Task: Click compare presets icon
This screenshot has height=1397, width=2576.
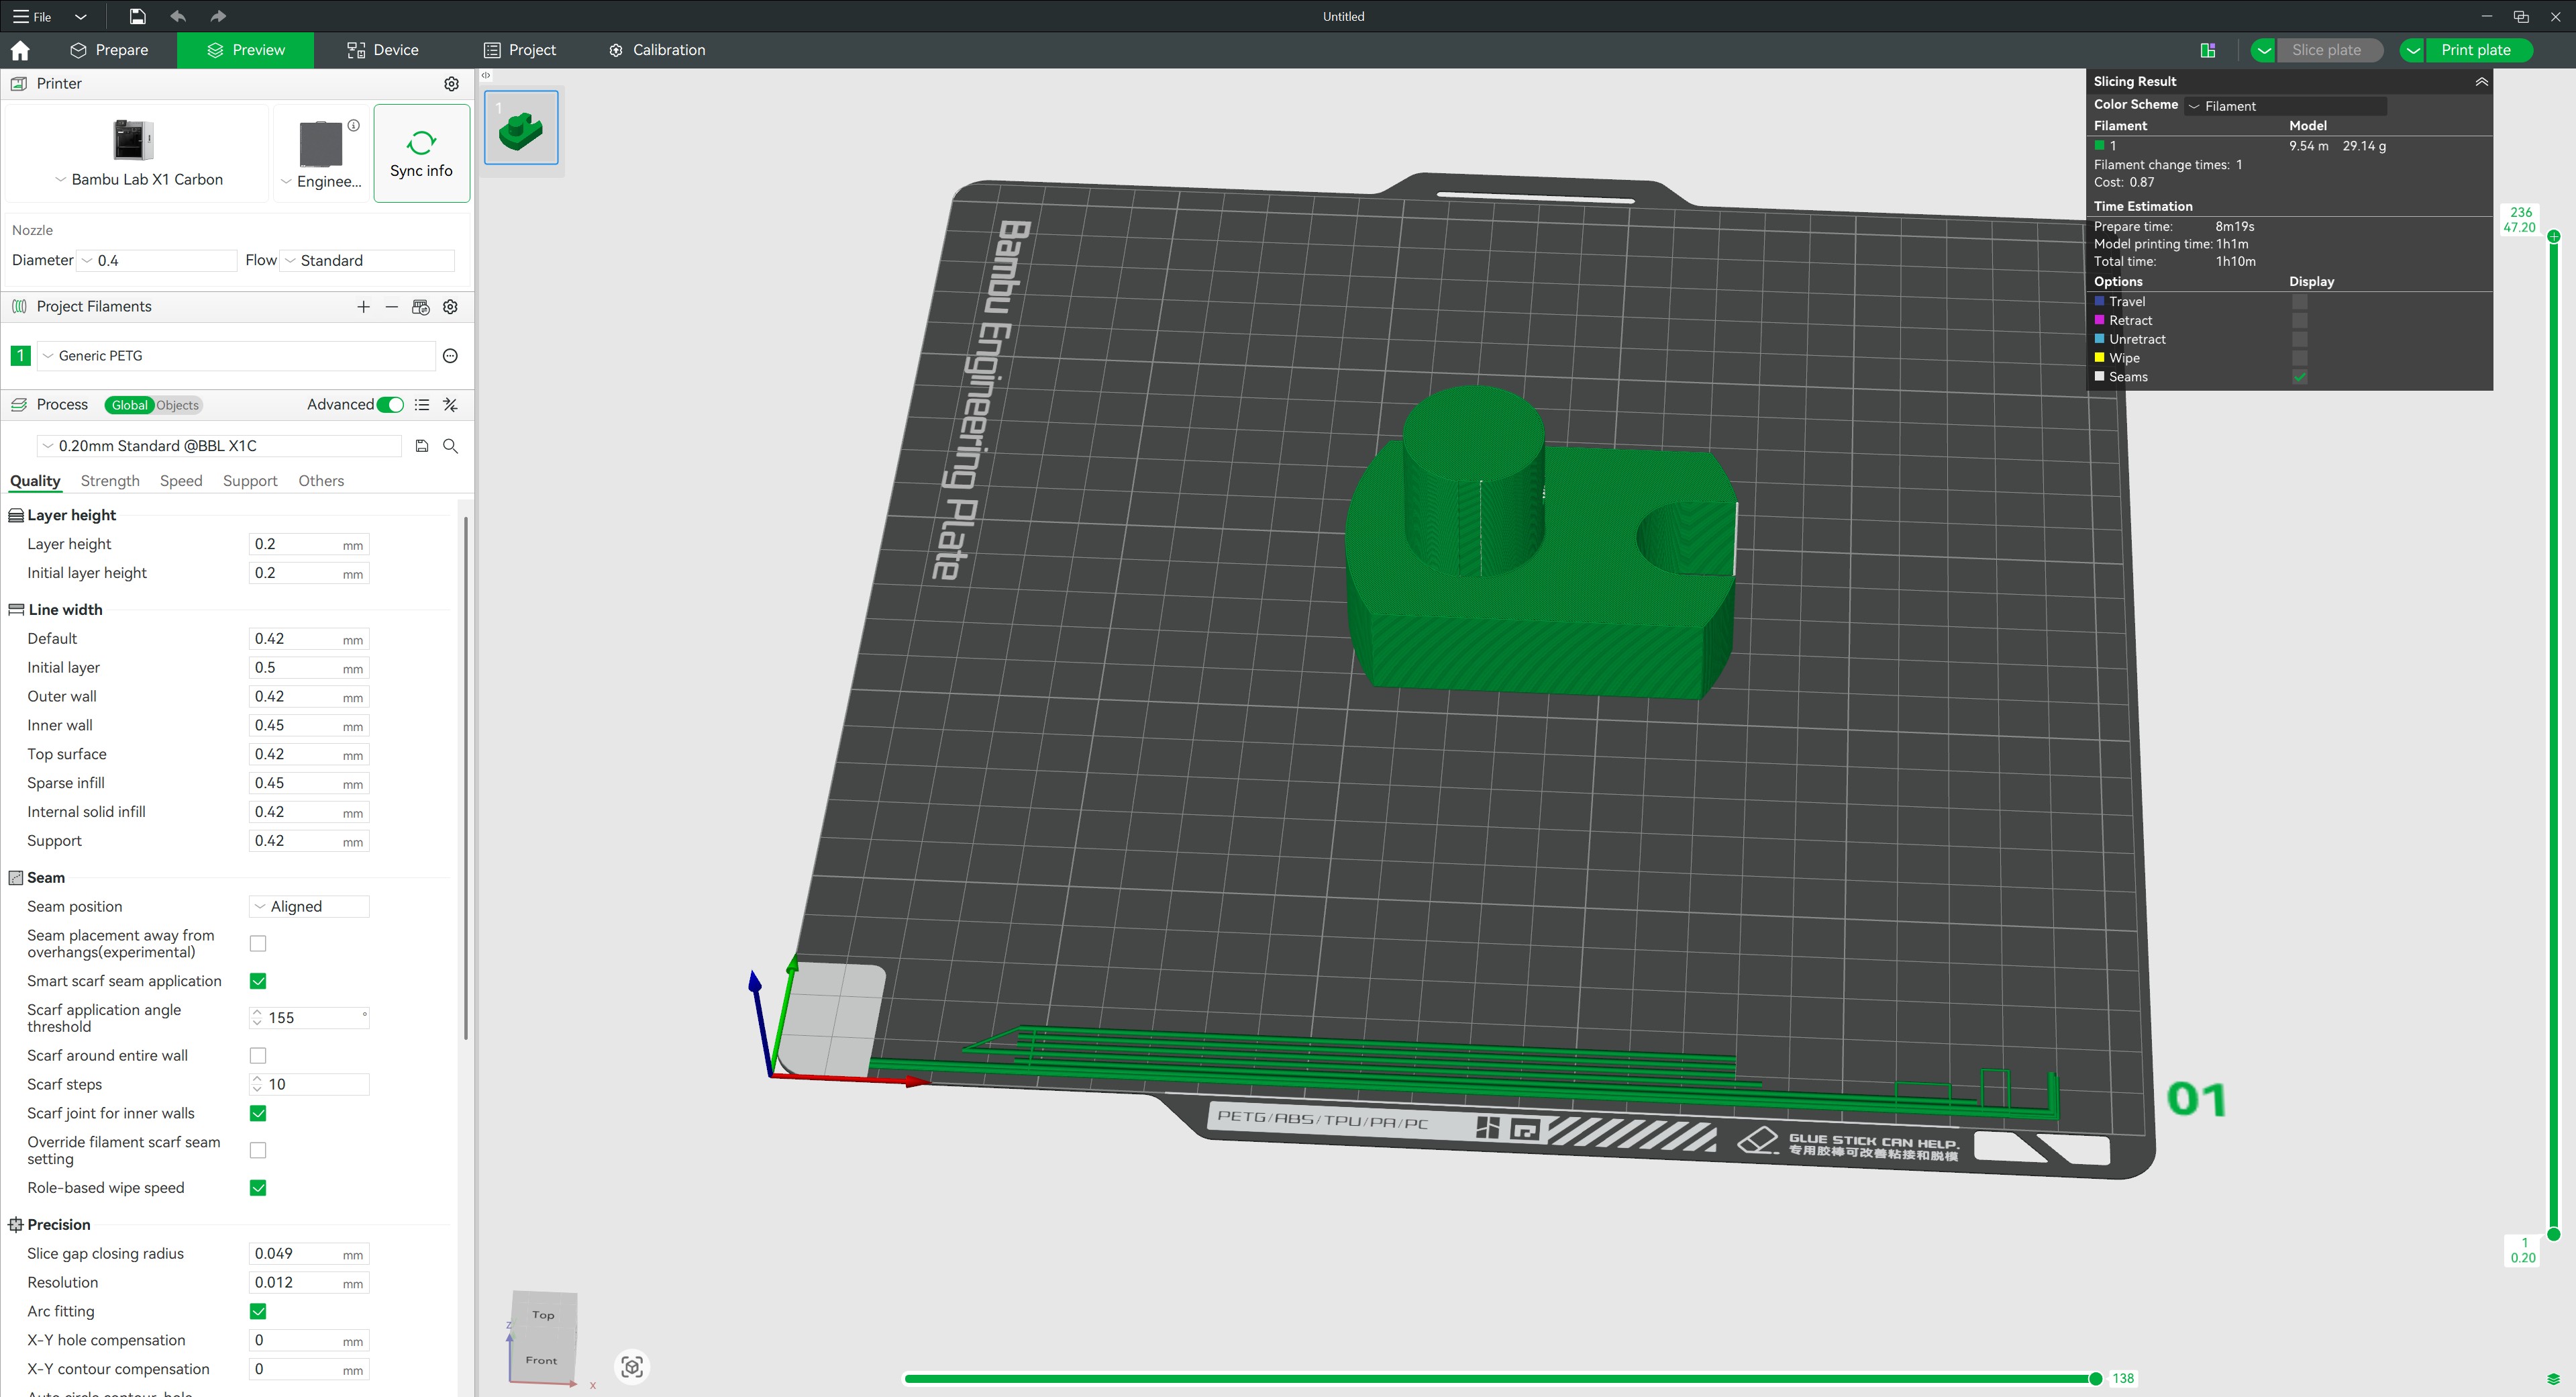Action: (x=451, y=405)
